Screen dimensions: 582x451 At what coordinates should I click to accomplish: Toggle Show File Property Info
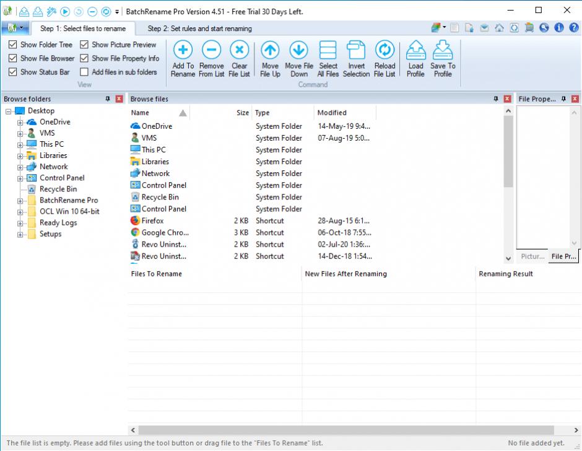(84, 58)
